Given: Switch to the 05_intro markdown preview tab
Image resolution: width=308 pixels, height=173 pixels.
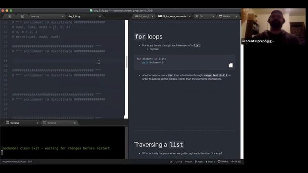Looking at the screenshot, I should 145,16.
